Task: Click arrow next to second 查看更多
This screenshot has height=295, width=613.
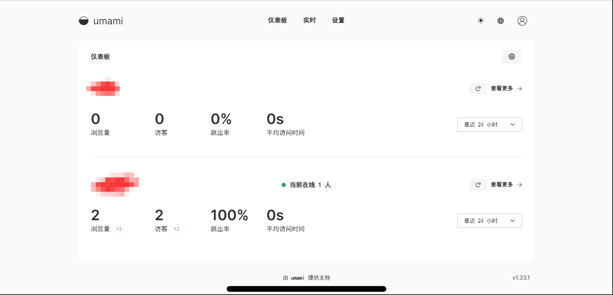Action: pyautogui.click(x=520, y=185)
